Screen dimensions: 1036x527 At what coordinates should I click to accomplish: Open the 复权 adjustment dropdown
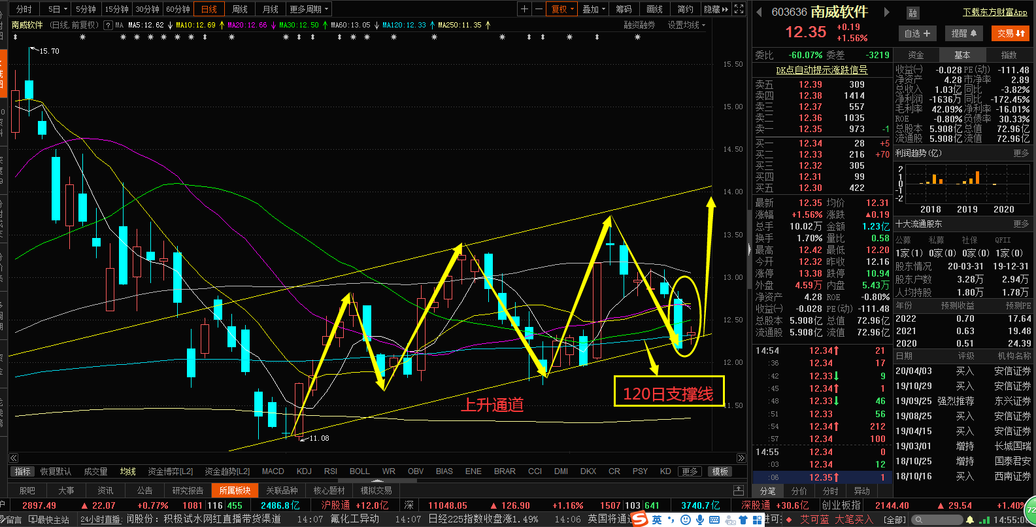[563, 9]
